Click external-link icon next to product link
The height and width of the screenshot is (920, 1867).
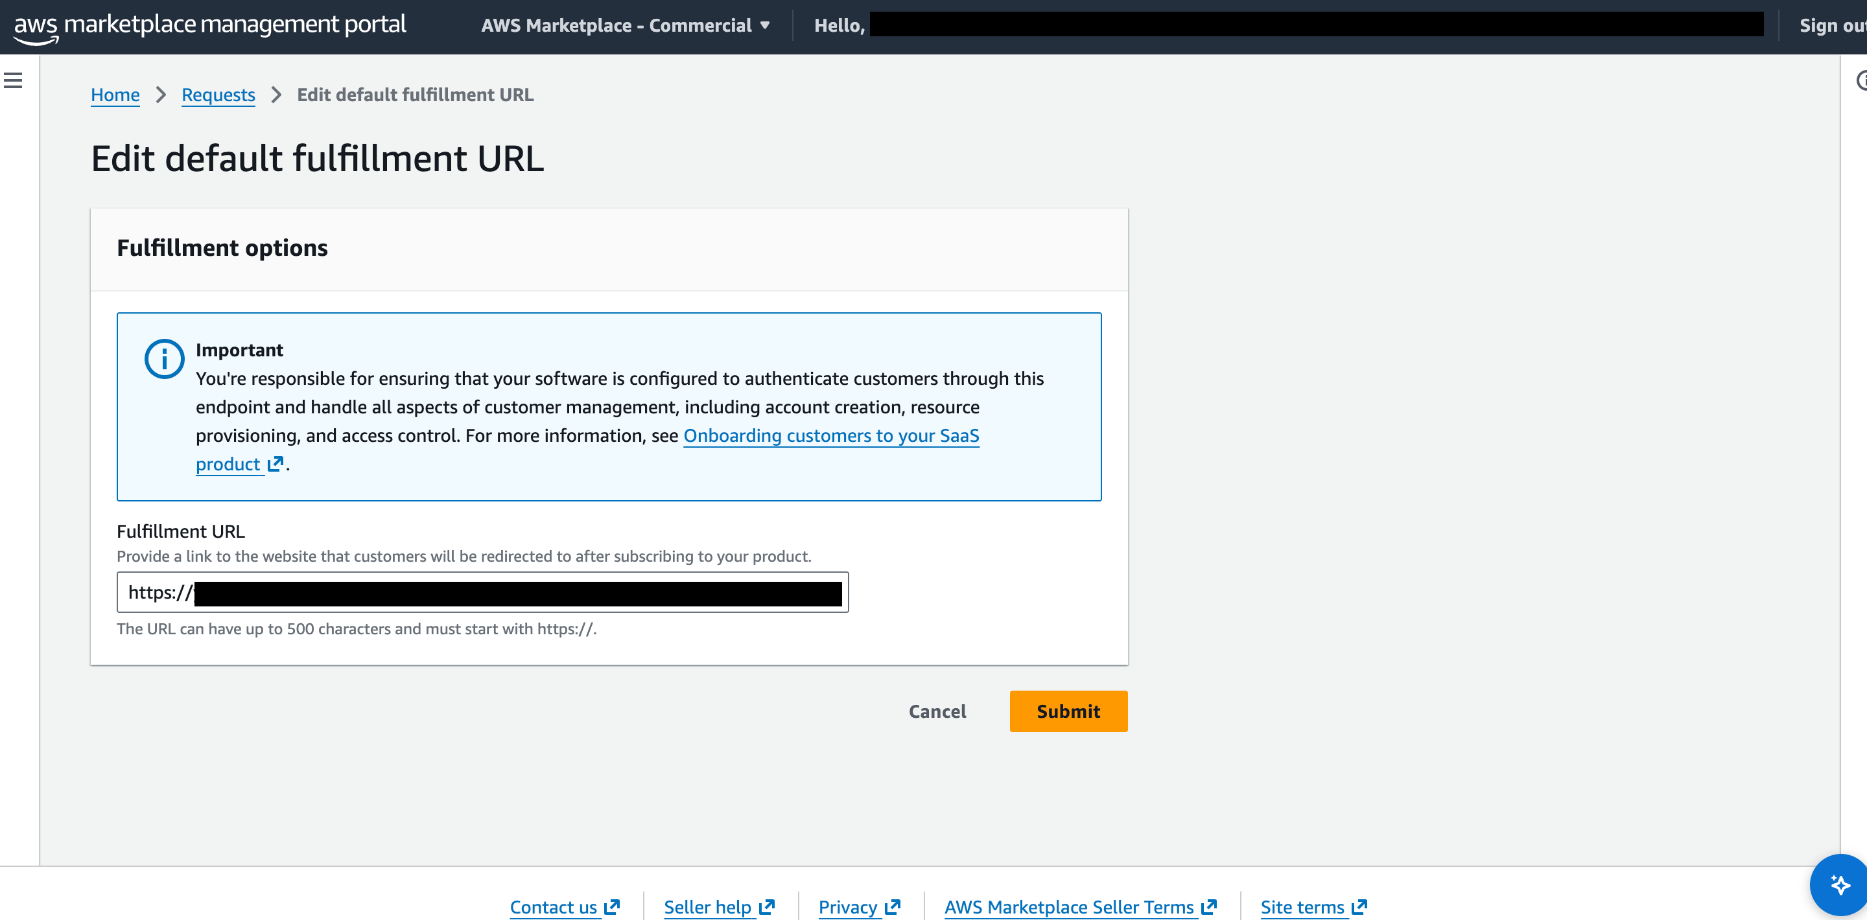[276, 465]
